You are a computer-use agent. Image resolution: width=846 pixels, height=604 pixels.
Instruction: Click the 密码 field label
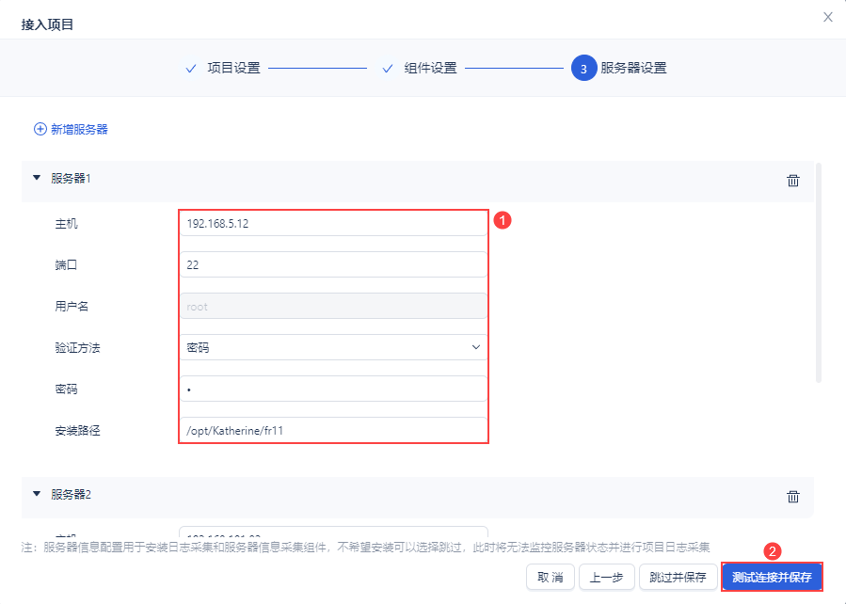click(x=67, y=389)
